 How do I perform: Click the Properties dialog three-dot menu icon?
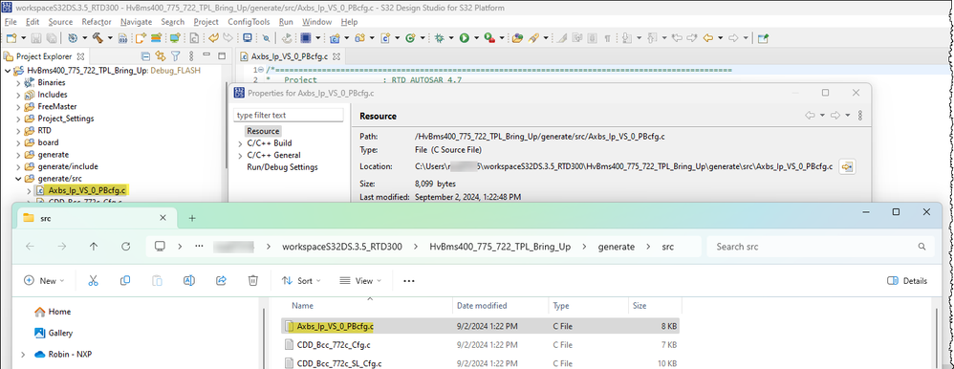coord(860,115)
